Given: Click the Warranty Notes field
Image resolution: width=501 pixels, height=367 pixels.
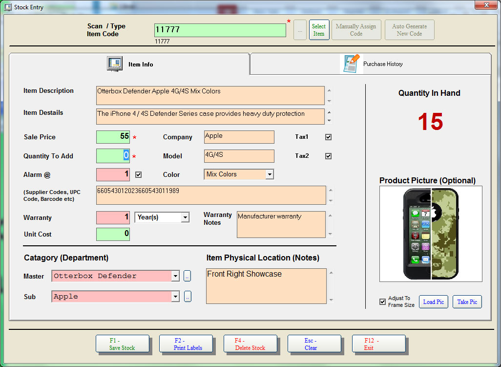Looking at the screenshot, I should click(x=281, y=224).
